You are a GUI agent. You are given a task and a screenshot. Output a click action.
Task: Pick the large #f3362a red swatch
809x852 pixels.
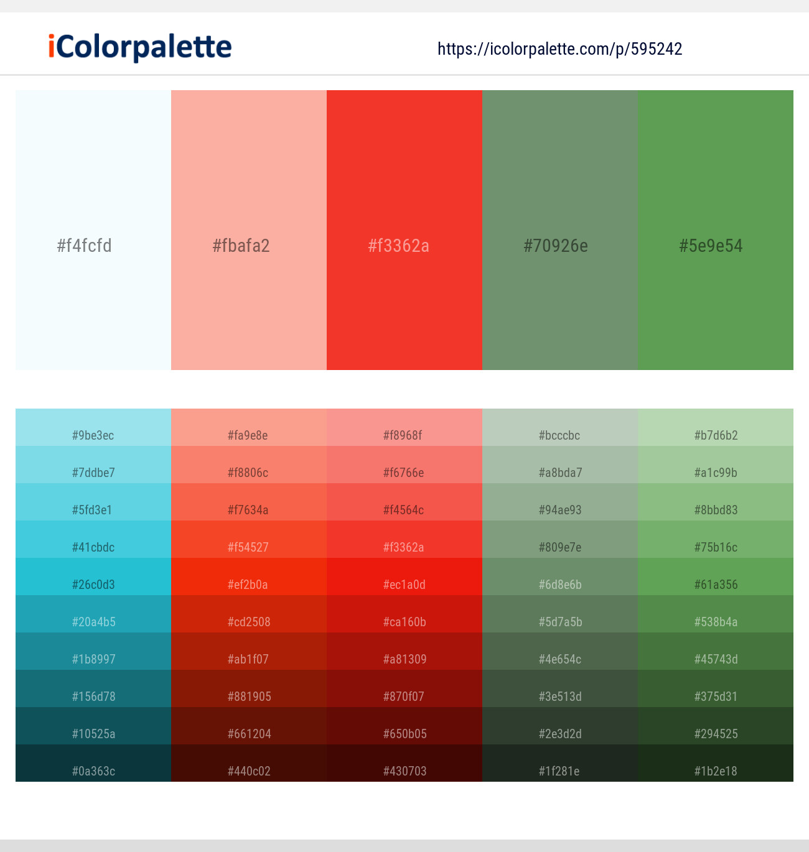pos(404,230)
